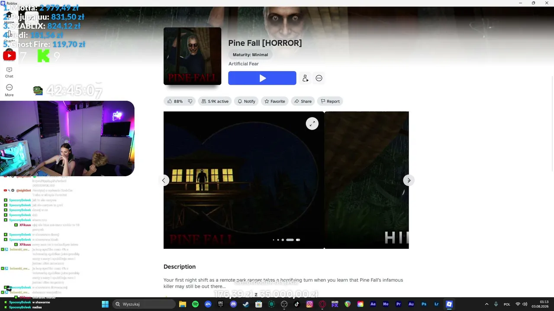Open After Effects from the taskbar
The width and height of the screenshot is (554, 311).
coord(373,304)
